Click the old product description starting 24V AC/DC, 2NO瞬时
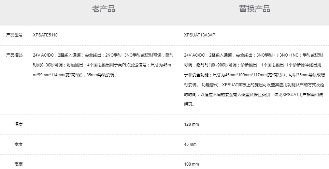Image resolution: width=329 pixels, height=169 pixels. tap(103, 65)
